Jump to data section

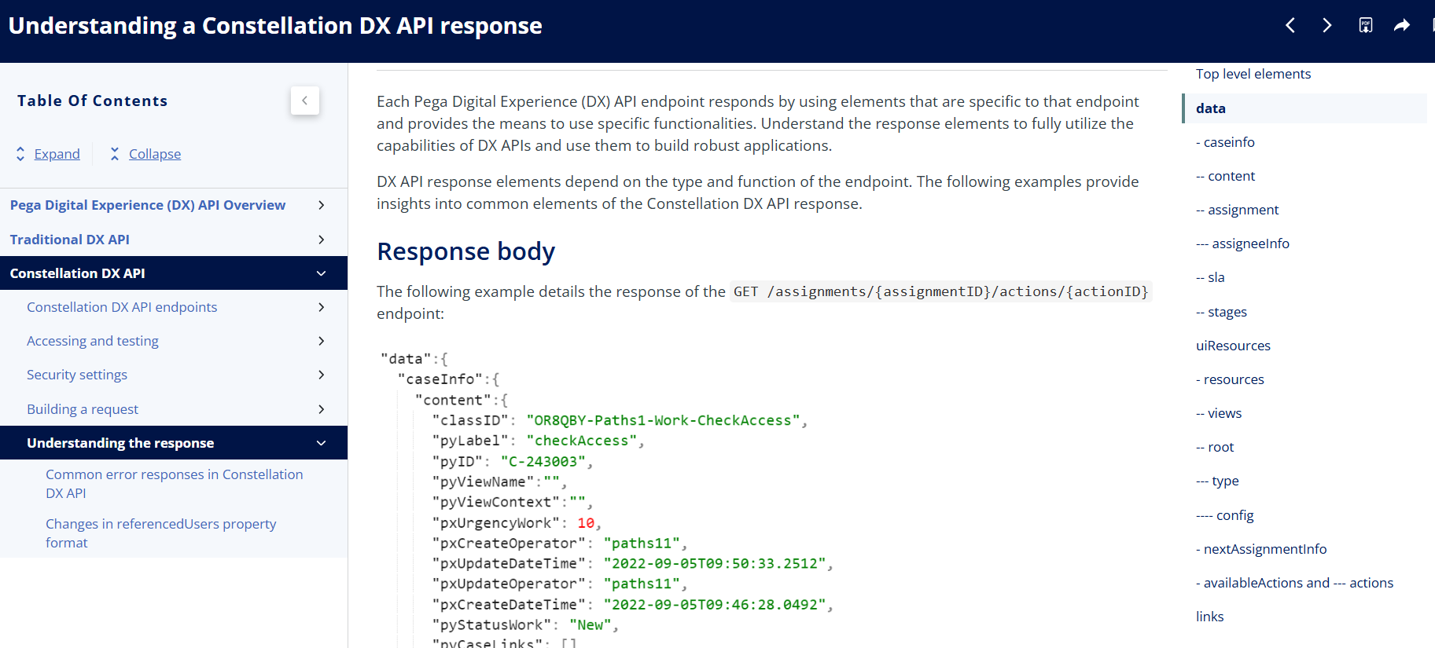(x=1211, y=108)
